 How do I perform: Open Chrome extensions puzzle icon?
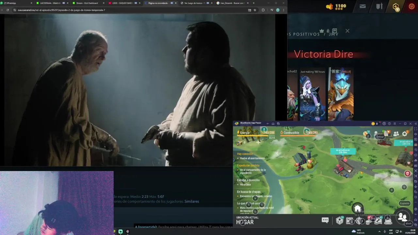[263, 10]
